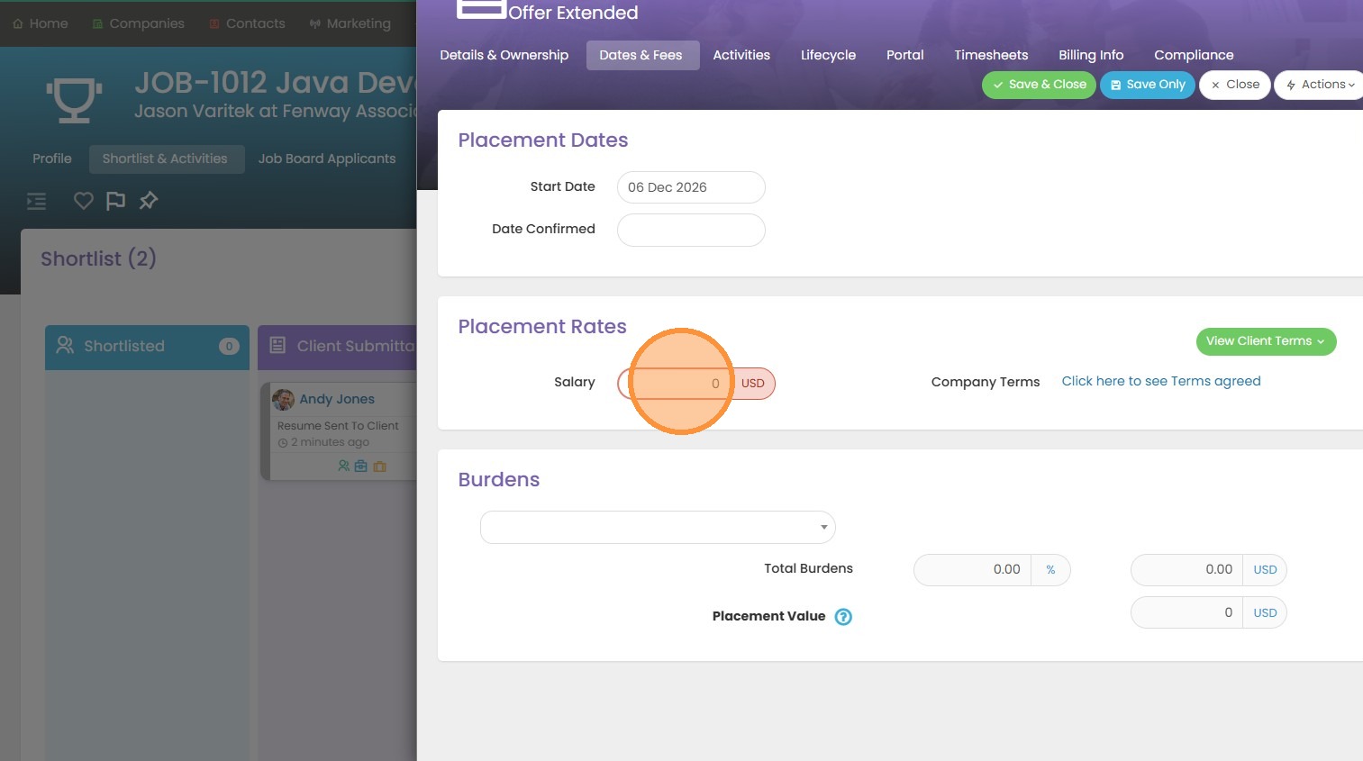Click the Placement Value amount field

[x=1186, y=612]
